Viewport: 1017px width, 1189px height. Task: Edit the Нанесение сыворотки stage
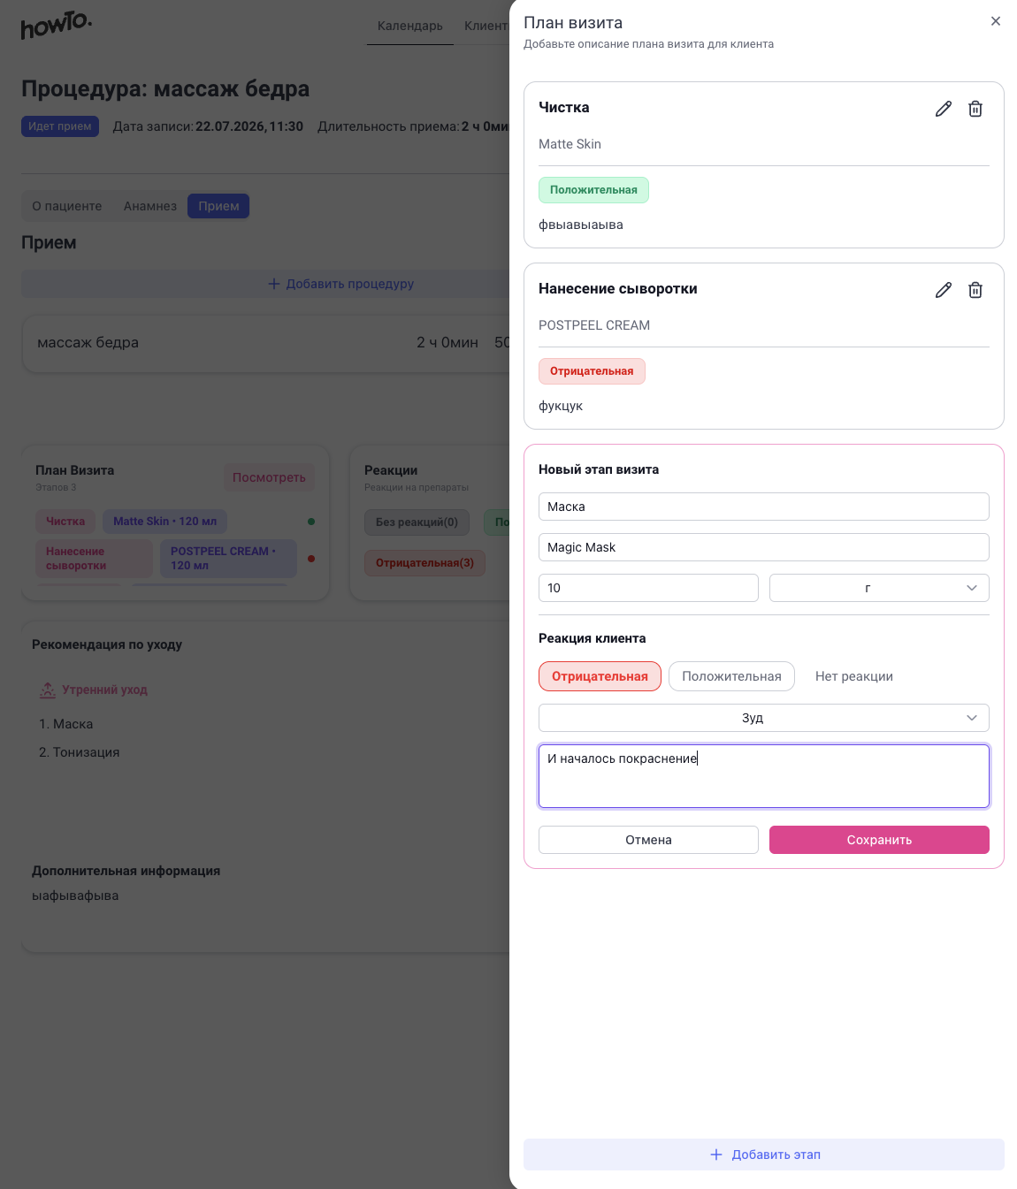(944, 290)
